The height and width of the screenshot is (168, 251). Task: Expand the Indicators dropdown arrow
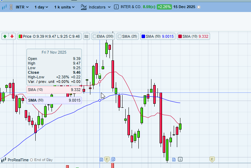click(x=109, y=7)
